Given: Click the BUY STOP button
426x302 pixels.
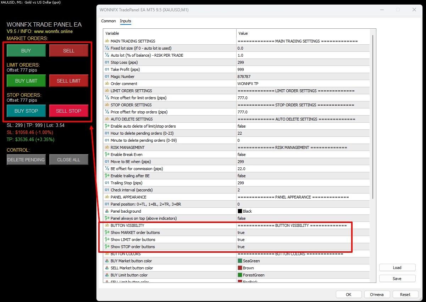Looking at the screenshot, I should tap(26, 111).
